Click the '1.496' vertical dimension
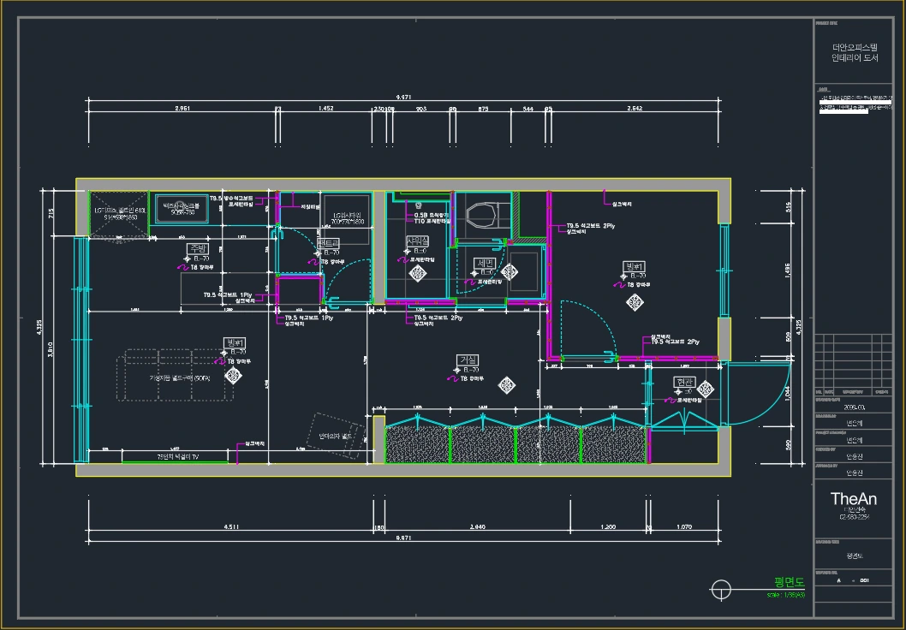Image resolution: width=906 pixels, height=630 pixels. (788, 270)
